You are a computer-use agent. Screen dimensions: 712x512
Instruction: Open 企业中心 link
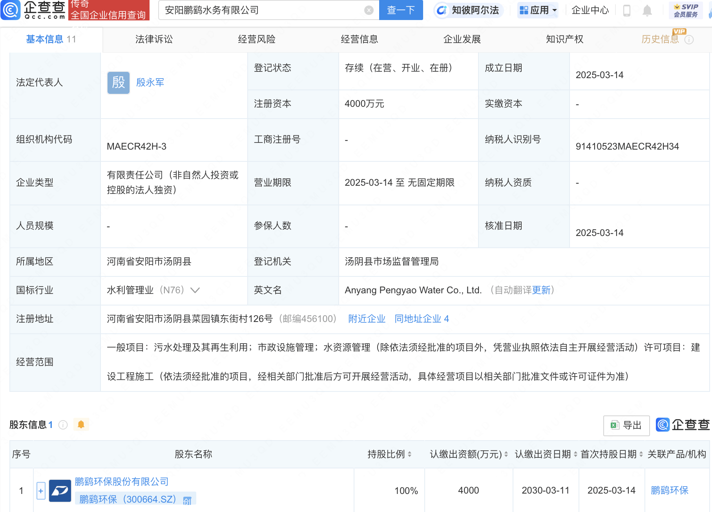(590, 10)
